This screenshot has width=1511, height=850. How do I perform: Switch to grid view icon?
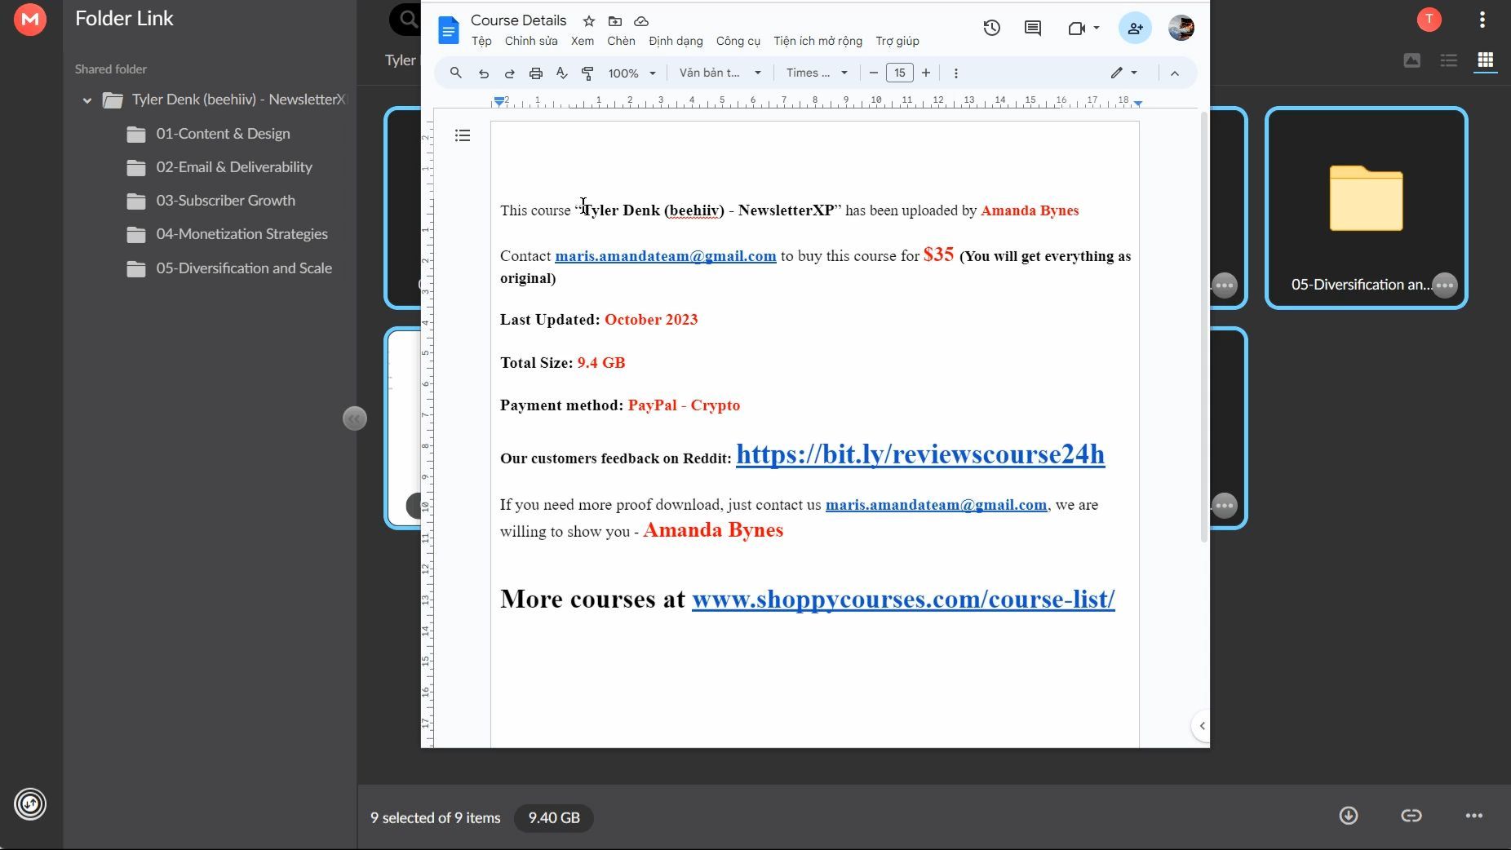click(x=1486, y=60)
